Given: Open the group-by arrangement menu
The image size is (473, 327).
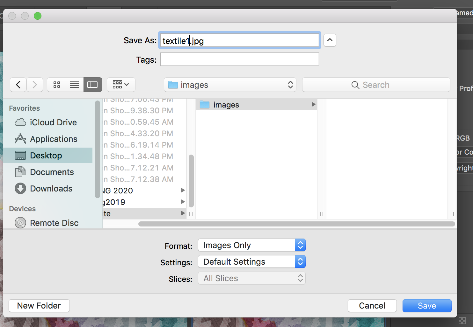Looking at the screenshot, I should [x=121, y=85].
